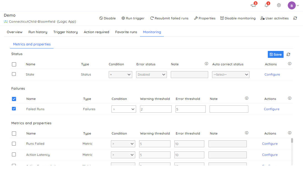Click the refresh icon beside Save

tap(288, 54)
